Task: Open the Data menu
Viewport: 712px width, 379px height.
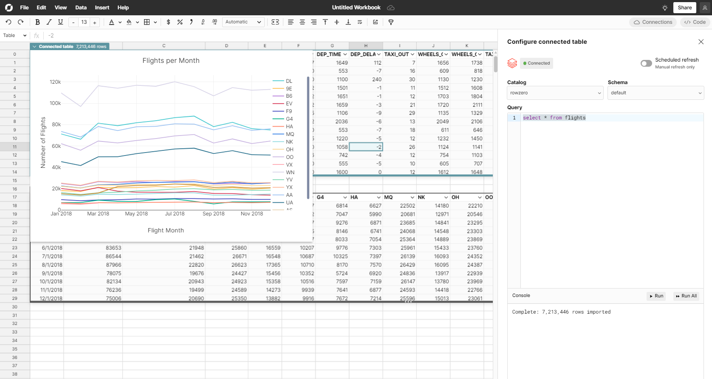Action: click(x=81, y=8)
